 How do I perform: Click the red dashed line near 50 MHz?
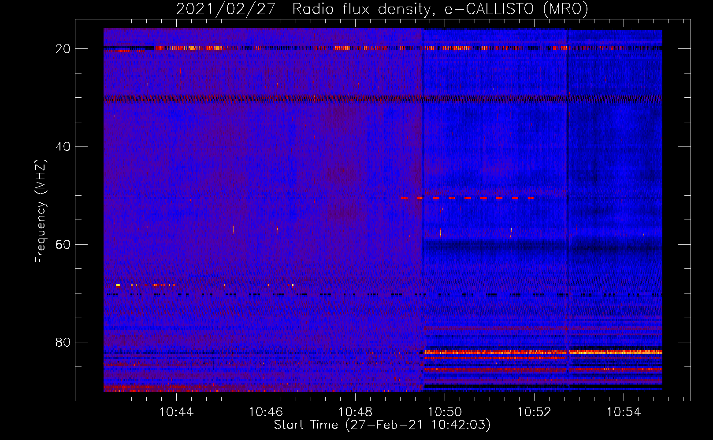tap(468, 198)
